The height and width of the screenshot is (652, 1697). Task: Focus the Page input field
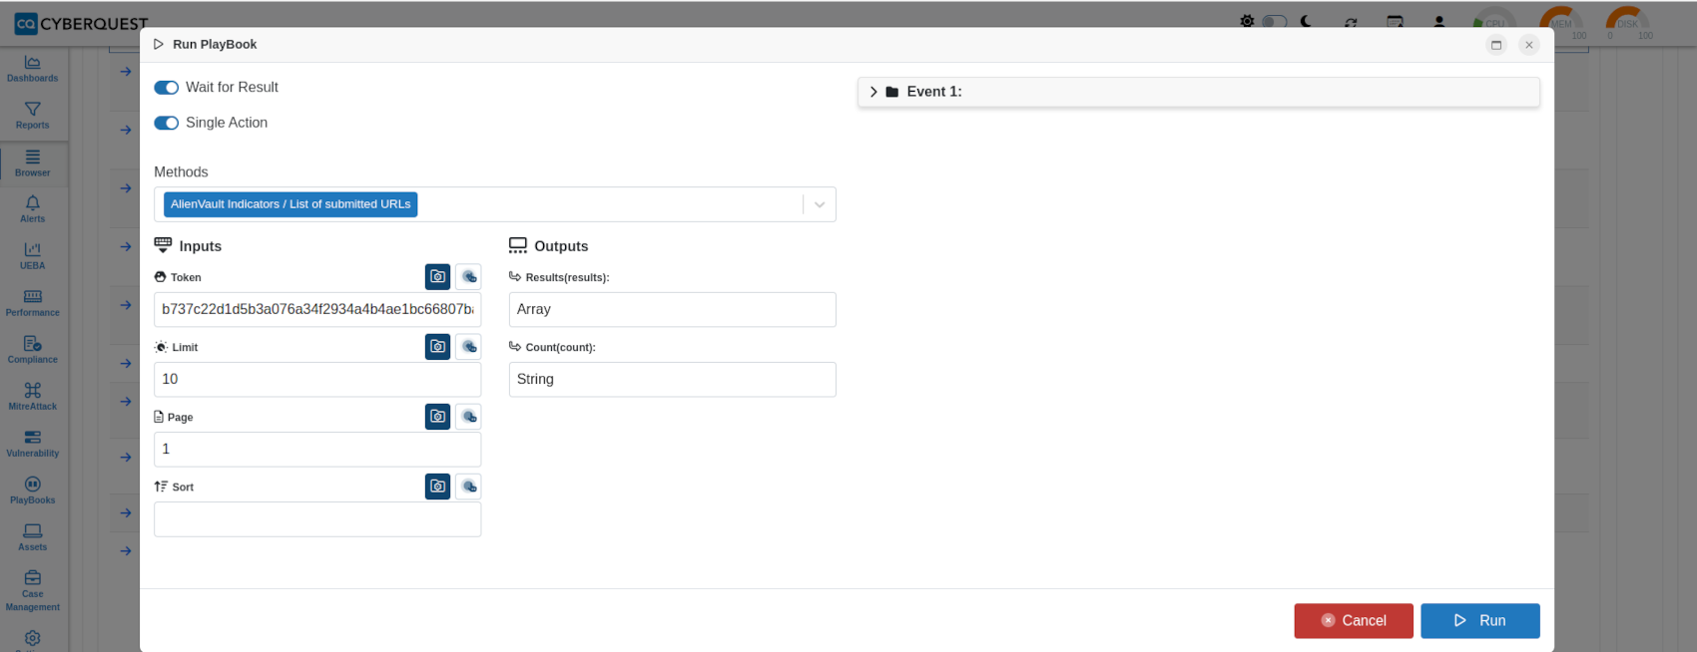tap(317, 449)
